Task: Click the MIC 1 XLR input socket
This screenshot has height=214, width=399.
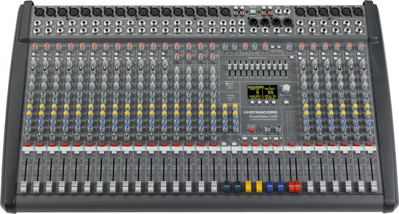Action: click(x=38, y=13)
